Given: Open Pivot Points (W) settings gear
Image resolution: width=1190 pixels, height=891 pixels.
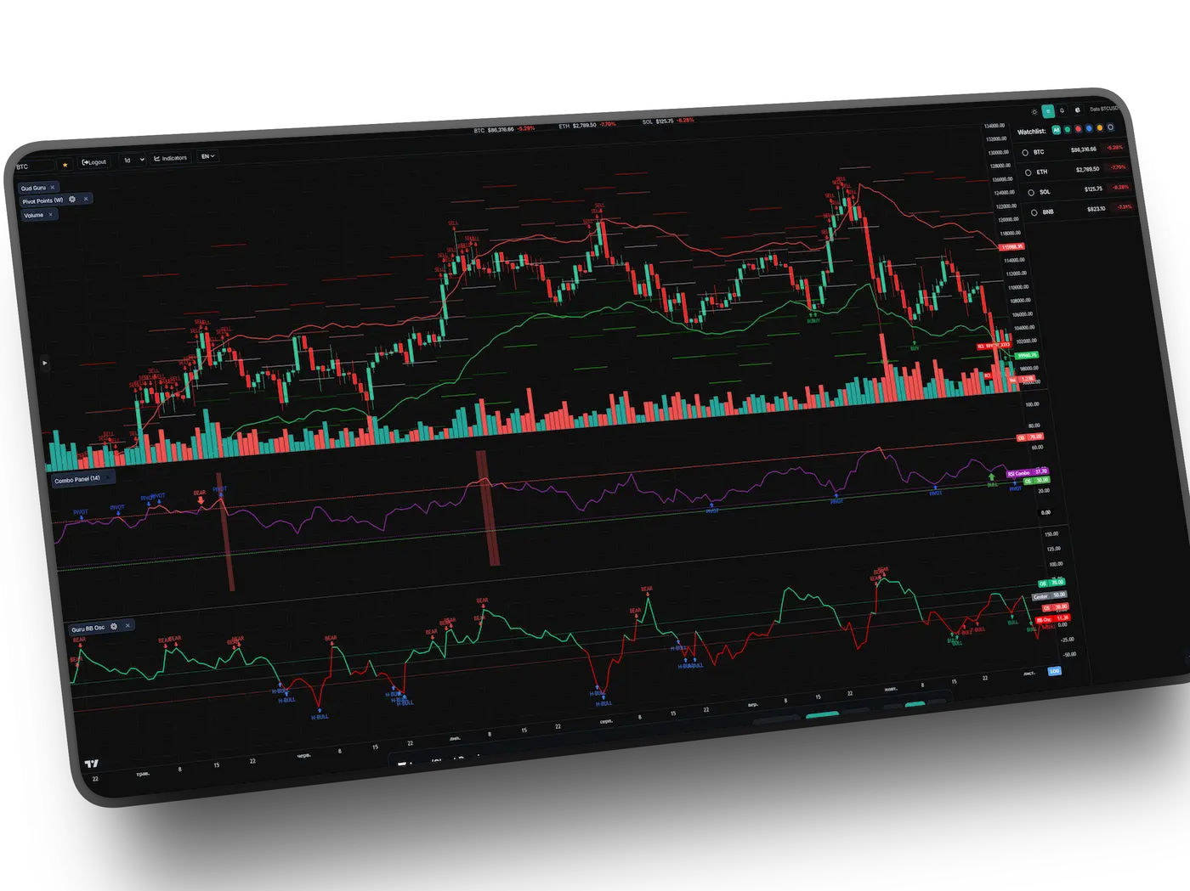Looking at the screenshot, I should pos(71,200).
